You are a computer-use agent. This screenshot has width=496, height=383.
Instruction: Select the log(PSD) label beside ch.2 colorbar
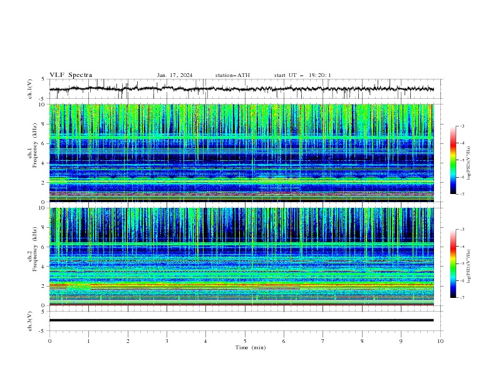tap(469, 266)
